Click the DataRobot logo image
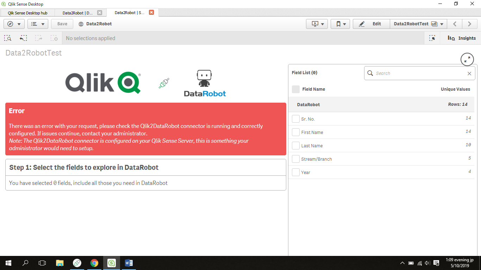This screenshot has width=481, height=270. (x=205, y=83)
